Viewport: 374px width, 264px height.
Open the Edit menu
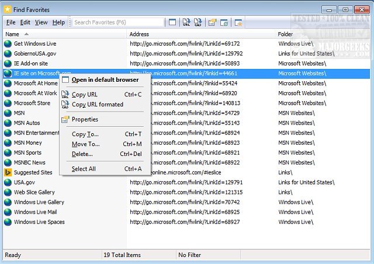[25, 22]
